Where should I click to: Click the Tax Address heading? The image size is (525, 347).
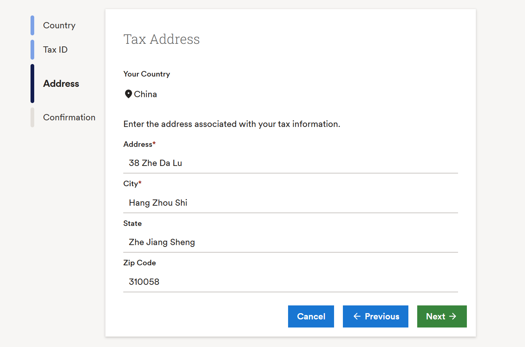[162, 39]
